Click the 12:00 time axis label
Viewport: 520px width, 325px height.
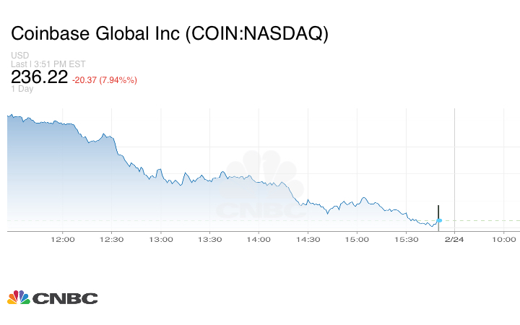[x=63, y=239]
